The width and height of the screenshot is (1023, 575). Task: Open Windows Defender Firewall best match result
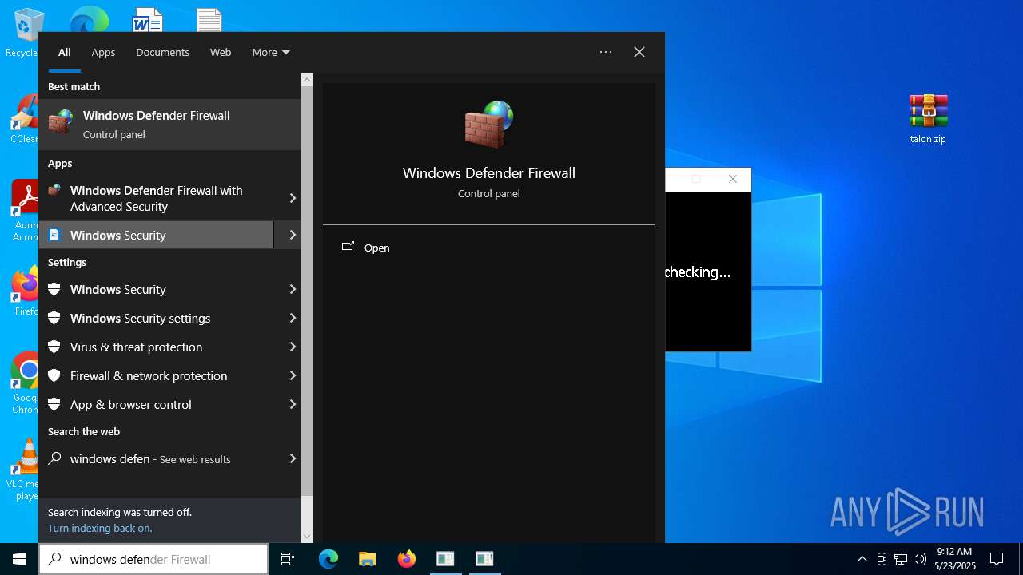point(169,125)
